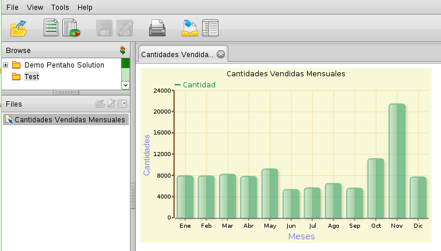This screenshot has height=251, width=441.
Task: Click the Oct bar in chart
Action: (376, 188)
